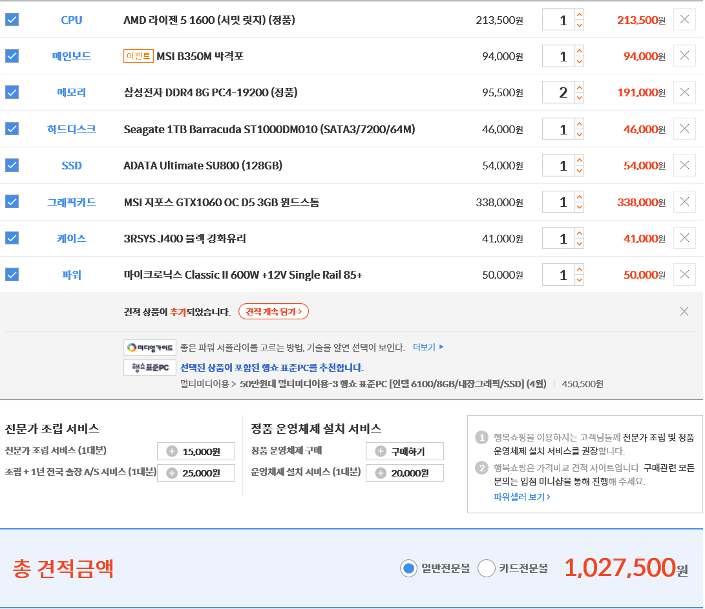Delete the 그래픽카드 row via its X icon
Image resolution: width=705 pixels, height=609 pixels.
coord(684,202)
